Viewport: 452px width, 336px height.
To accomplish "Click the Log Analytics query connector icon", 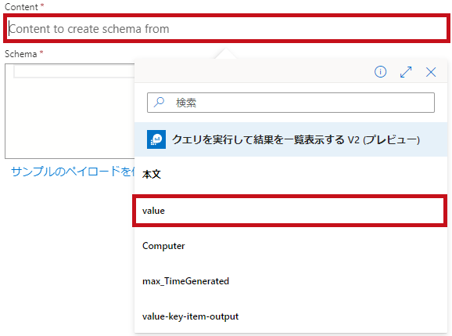I will (x=156, y=139).
